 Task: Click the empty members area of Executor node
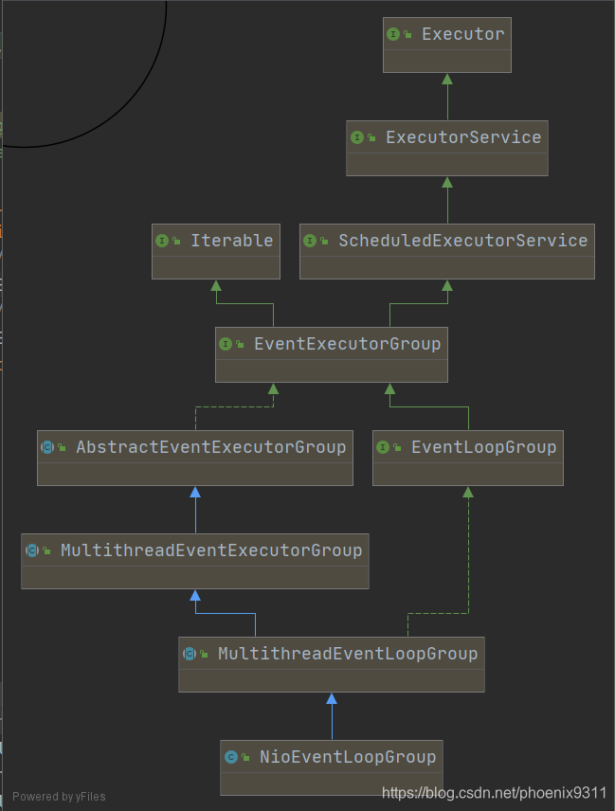tap(447, 61)
